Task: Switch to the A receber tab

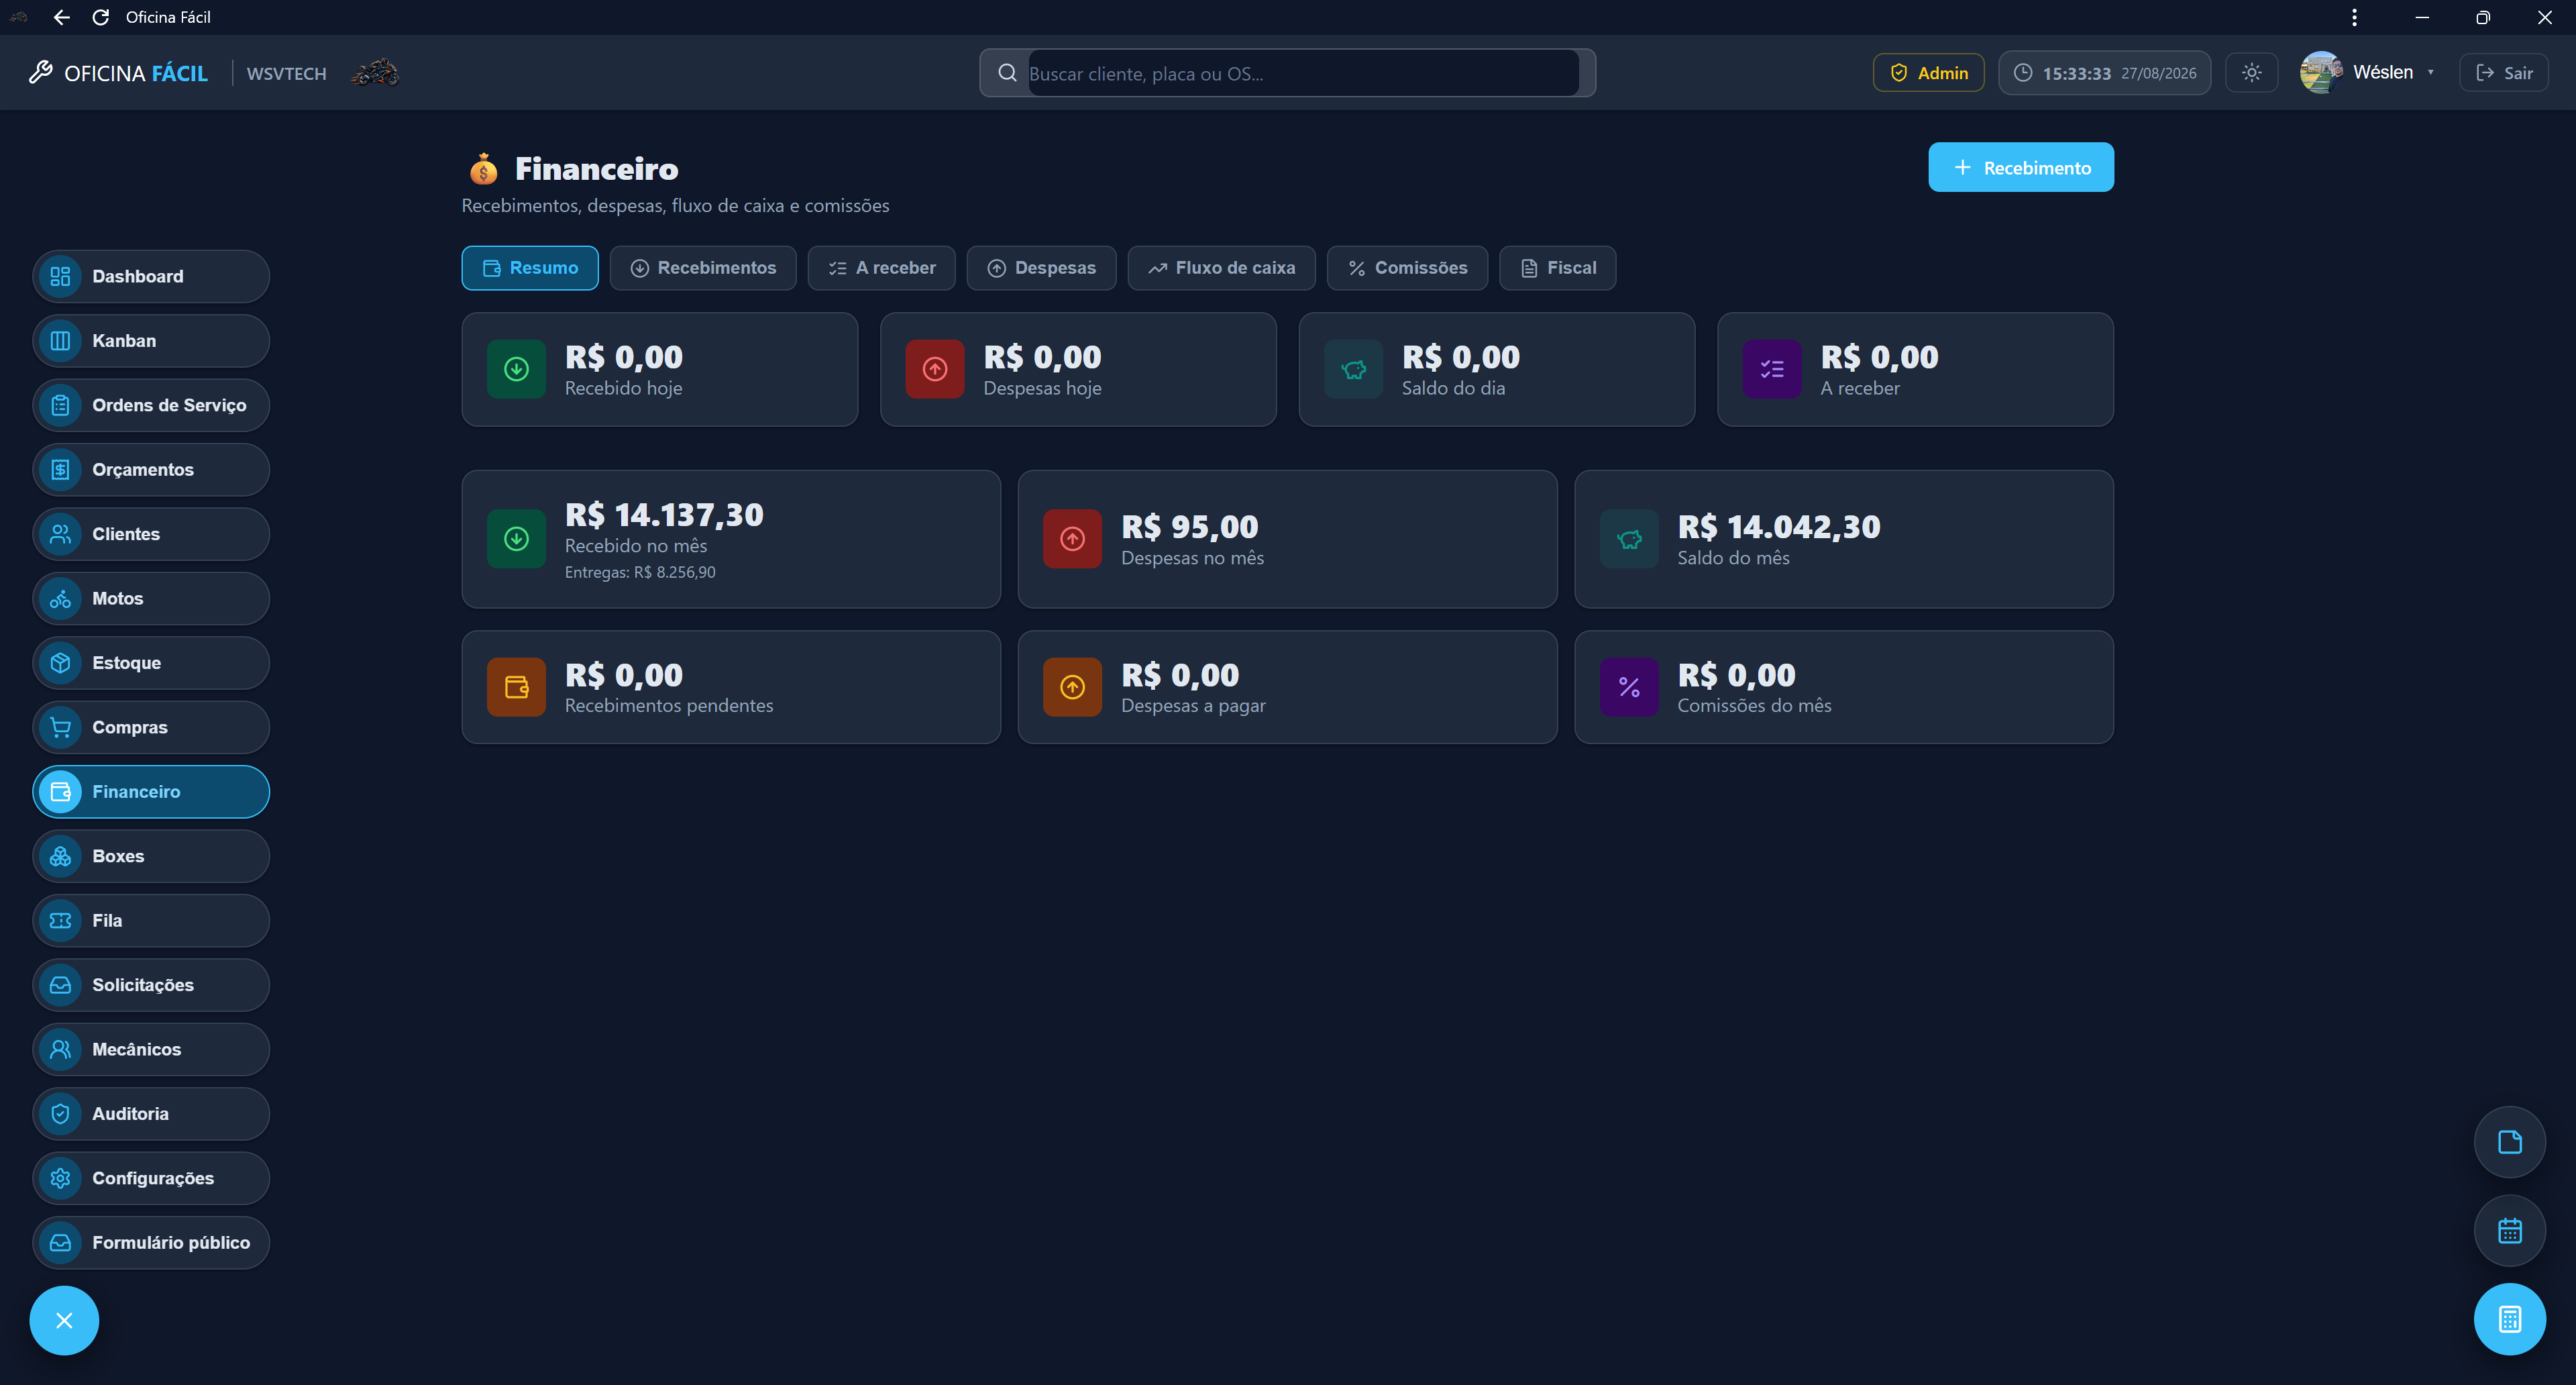Action: 881,268
